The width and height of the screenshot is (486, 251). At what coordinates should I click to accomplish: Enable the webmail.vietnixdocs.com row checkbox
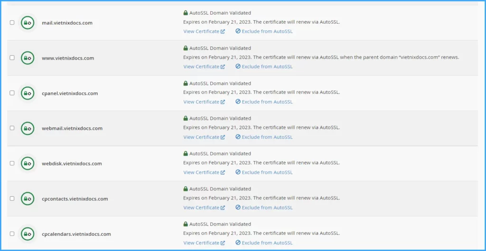12,128
